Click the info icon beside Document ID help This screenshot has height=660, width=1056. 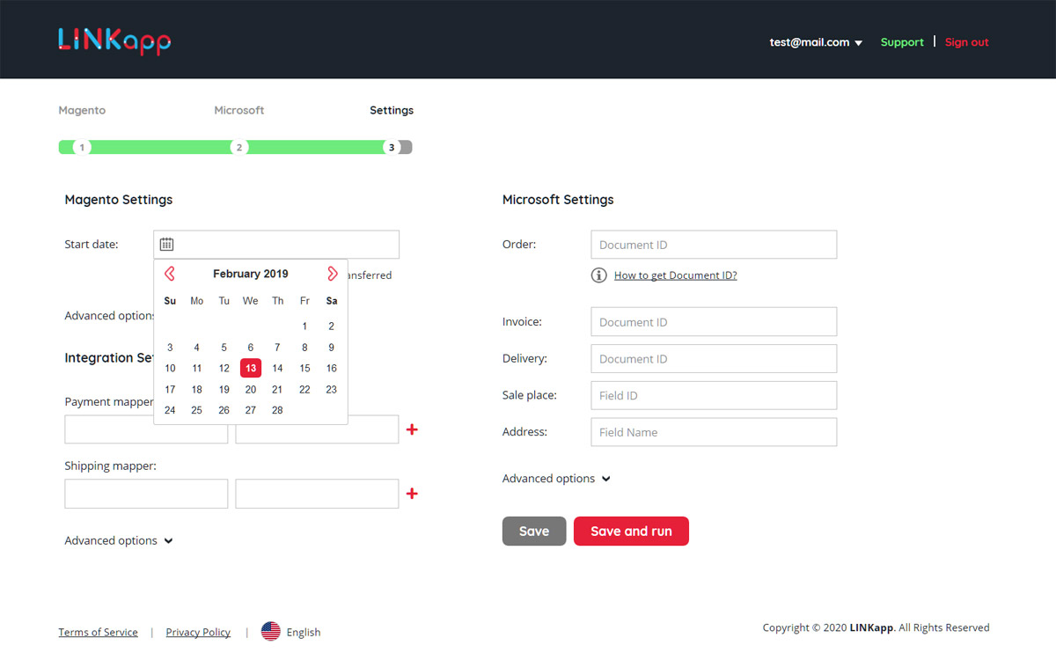tap(598, 275)
